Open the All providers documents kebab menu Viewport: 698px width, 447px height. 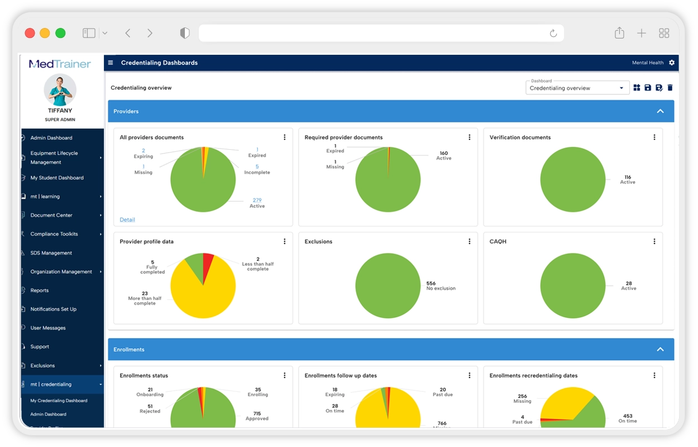[284, 137]
